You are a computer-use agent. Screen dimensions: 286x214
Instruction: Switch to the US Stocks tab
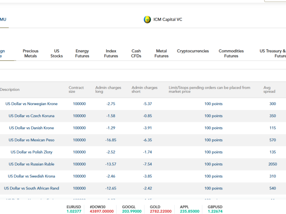point(56,54)
